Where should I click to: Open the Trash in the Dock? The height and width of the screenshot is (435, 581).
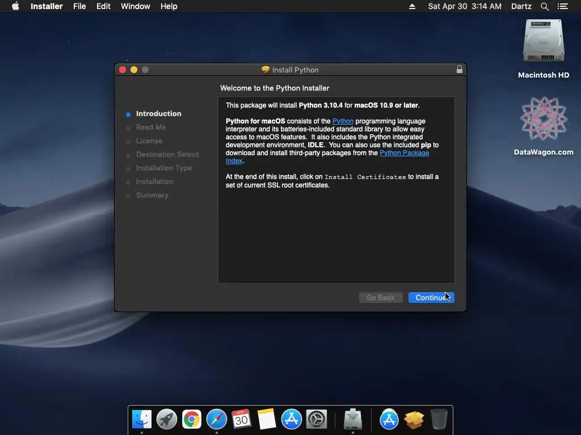[x=439, y=419]
